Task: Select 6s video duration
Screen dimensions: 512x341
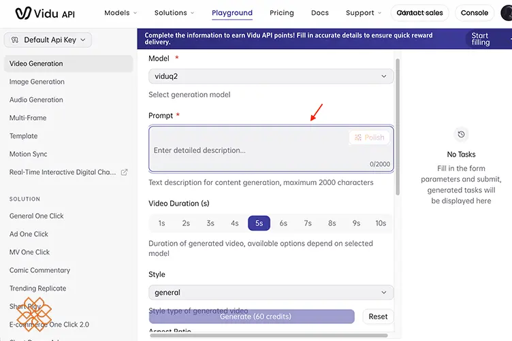Action: pos(283,223)
